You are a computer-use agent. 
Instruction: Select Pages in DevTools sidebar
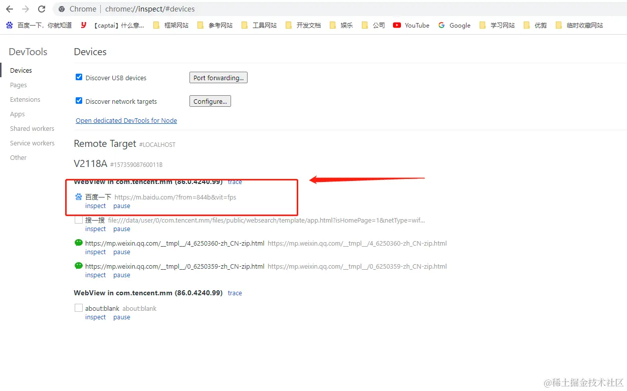tap(19, 85)
